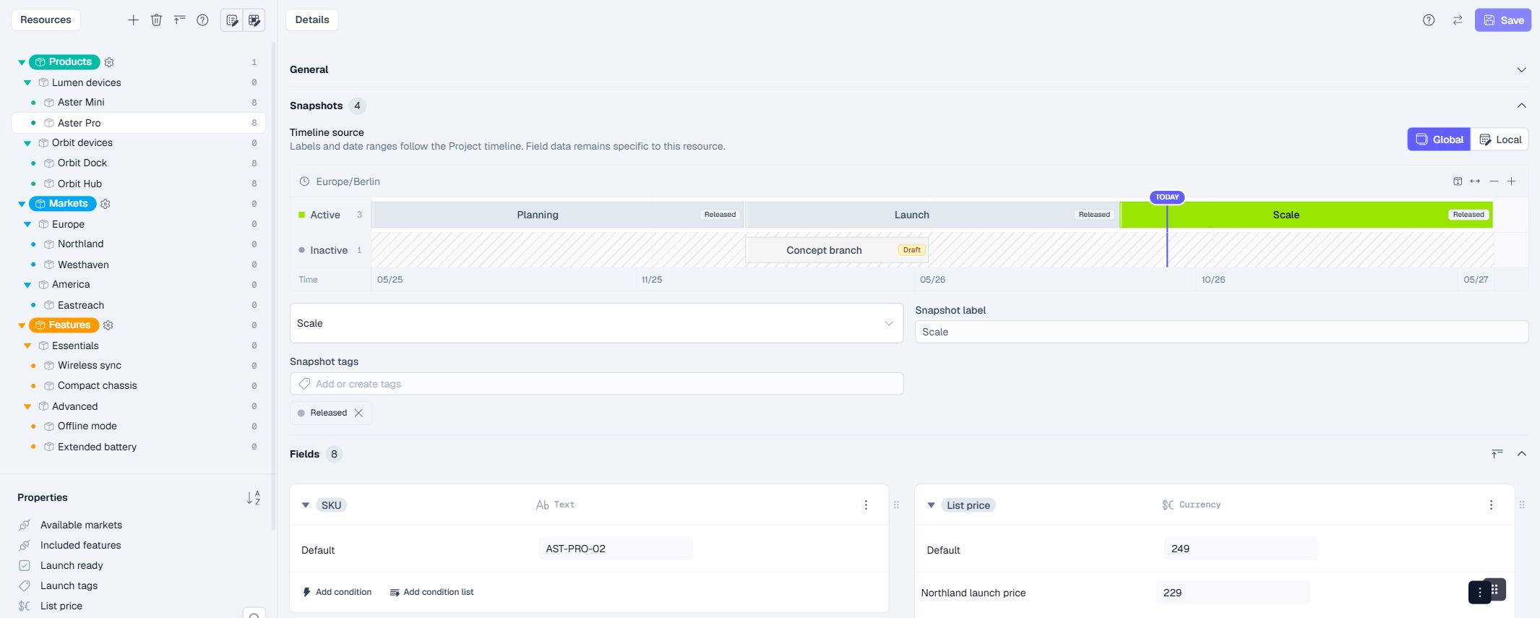The width and height of the screenshot is (1540, 618).
Task: Zoom in the timeline with plus icon
Action: click(x=1511, y=181)
